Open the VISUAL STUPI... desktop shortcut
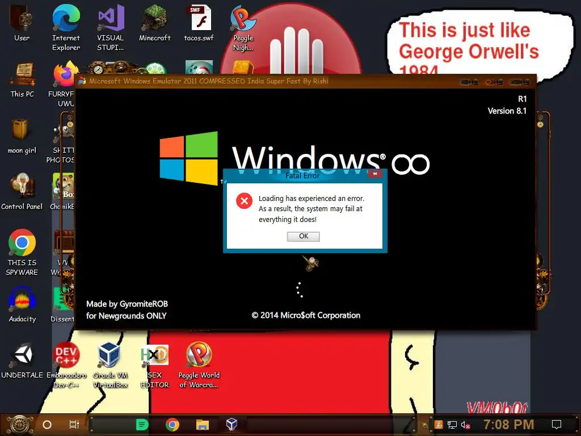This screenshot has height=436, width=581. click(x=111, y=28)
